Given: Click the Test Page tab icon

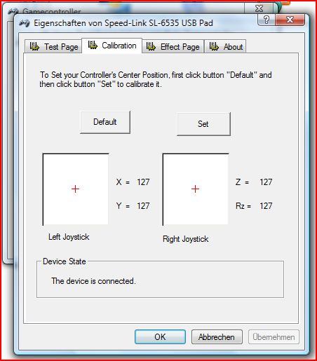Looking at the screenshot, I should click(x=34, y=46).
